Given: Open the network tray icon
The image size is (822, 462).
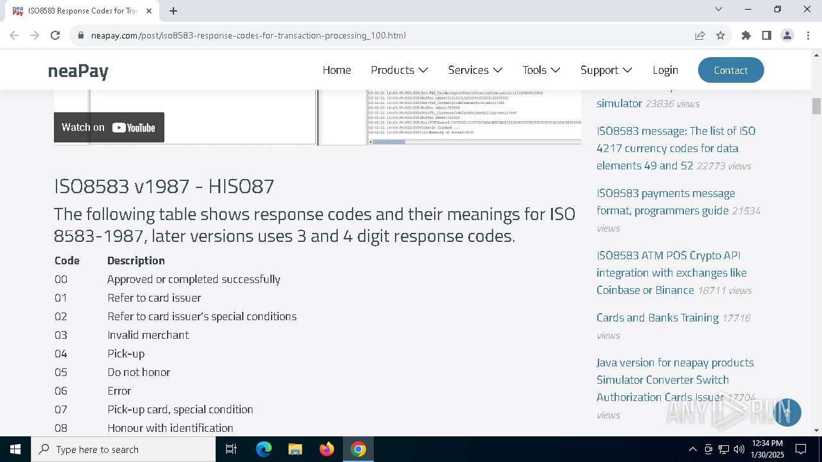Looking at the screenshot, I should pos(724,449).
